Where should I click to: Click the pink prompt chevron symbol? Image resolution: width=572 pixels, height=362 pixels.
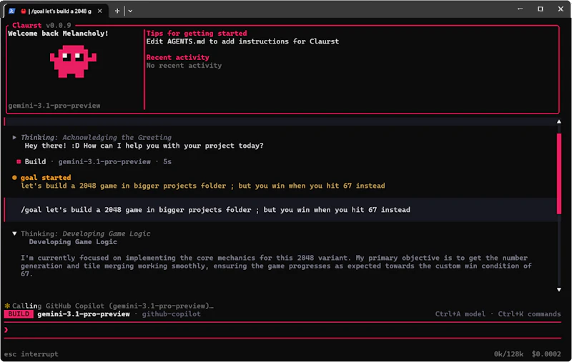point(6,330)
